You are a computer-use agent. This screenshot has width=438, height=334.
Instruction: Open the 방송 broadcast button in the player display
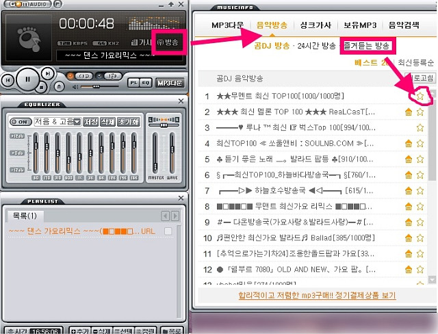(x=168, y=42)
